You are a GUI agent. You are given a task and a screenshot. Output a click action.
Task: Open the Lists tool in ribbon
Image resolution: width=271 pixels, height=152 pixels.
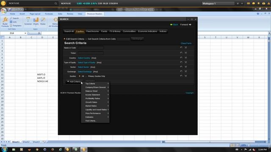tap(13, 22)
